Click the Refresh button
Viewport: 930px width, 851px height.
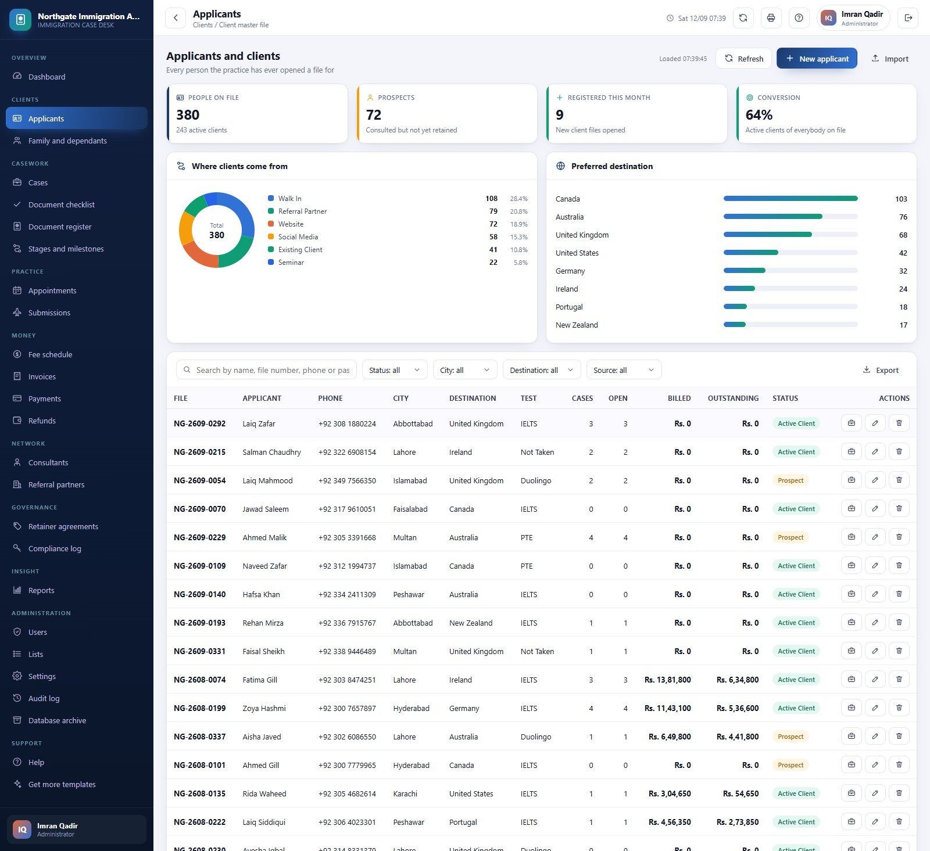coord(743,59)
